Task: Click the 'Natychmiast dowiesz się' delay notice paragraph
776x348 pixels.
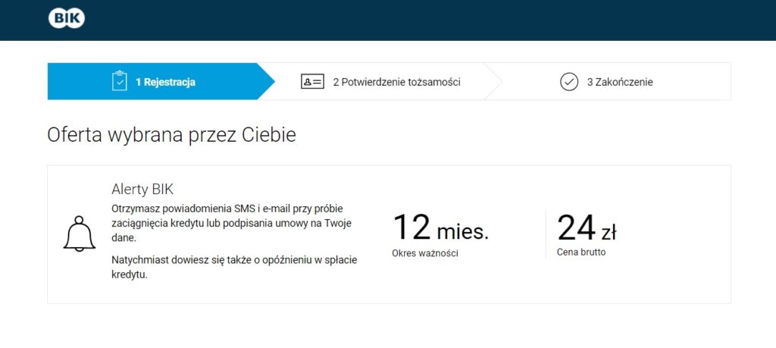Action: tap(234, 268)
